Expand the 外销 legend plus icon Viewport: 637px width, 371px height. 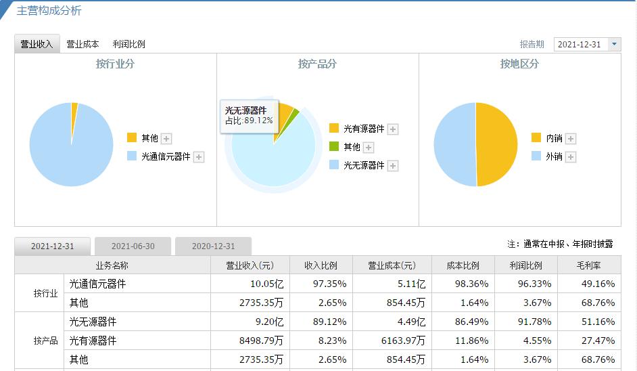pyautogui.click(x=571, y=157)
